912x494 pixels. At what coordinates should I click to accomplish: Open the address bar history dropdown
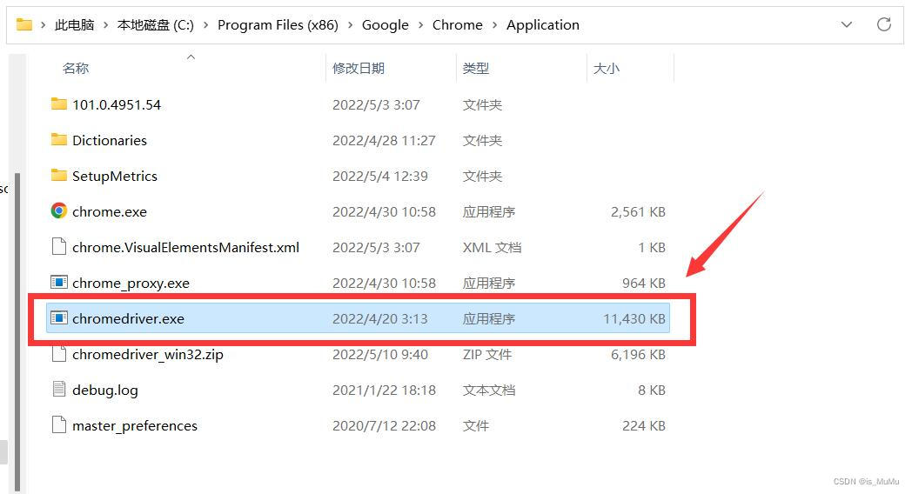pyautogui.click(x=847, y=24)
